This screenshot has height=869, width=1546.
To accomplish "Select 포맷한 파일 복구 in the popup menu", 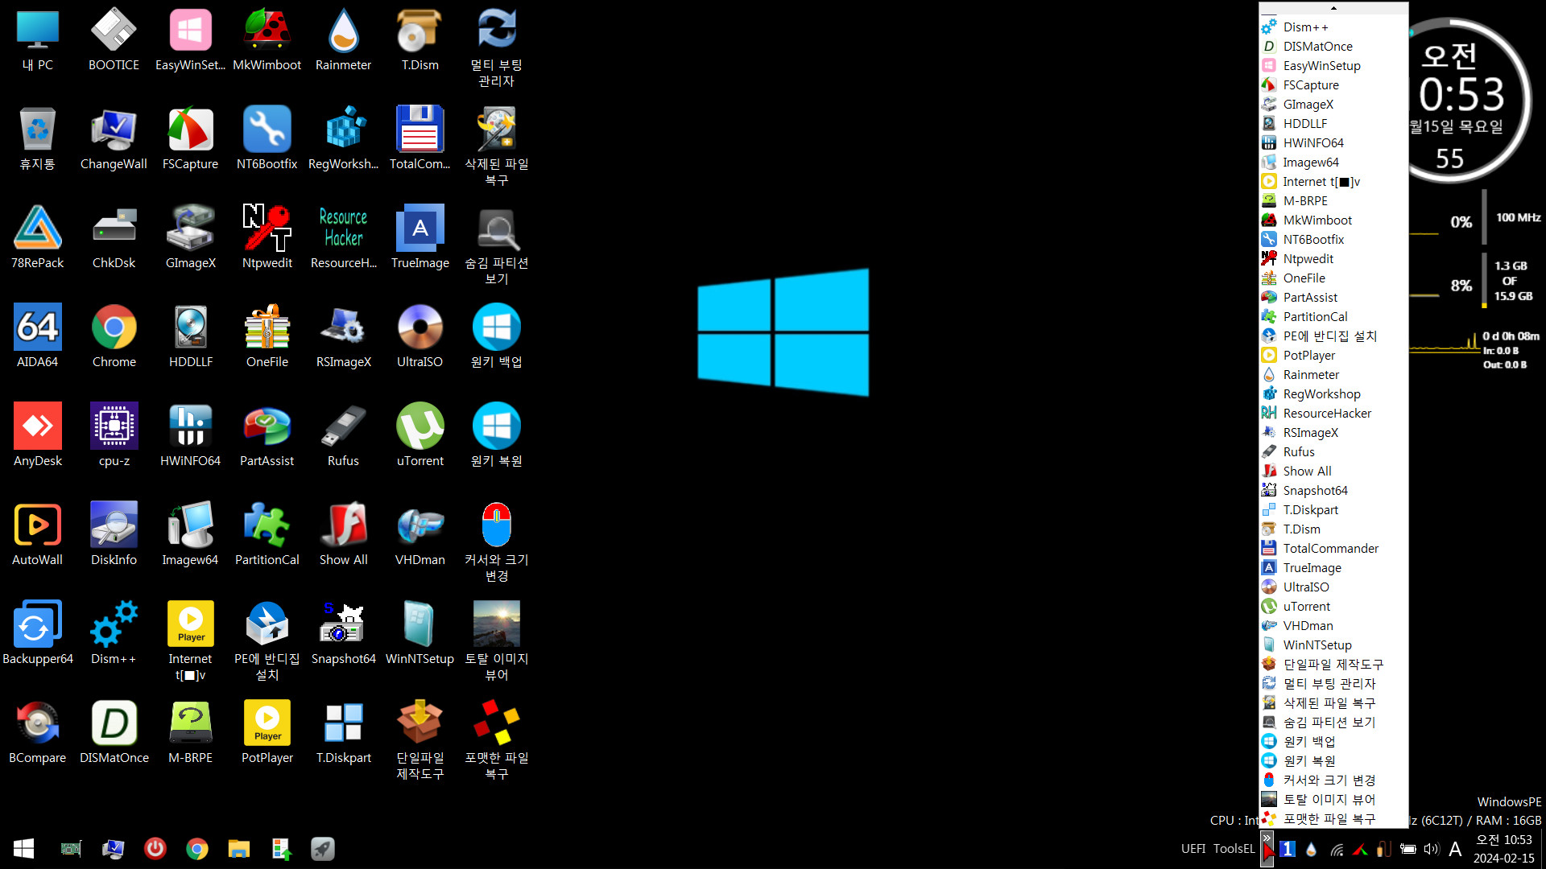I will 1333,818.
